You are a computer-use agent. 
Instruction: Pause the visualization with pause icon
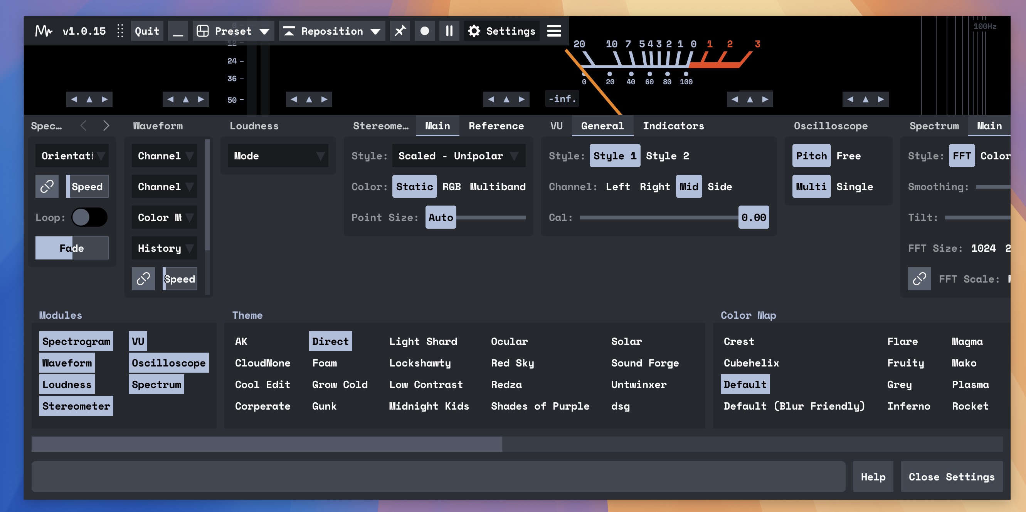(449, 31)
